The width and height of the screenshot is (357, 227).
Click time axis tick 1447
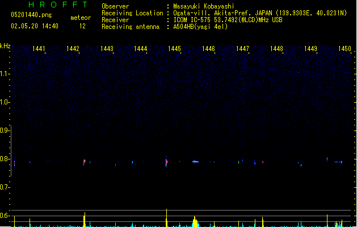tap(242, 49)
